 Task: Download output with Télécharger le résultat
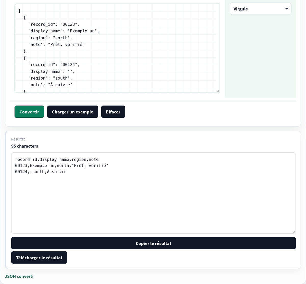pyautogui.click(x=39, y=257)
